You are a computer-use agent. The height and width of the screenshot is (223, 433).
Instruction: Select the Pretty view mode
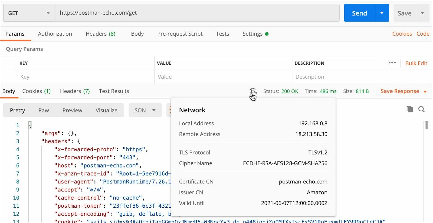click(17, 110)
